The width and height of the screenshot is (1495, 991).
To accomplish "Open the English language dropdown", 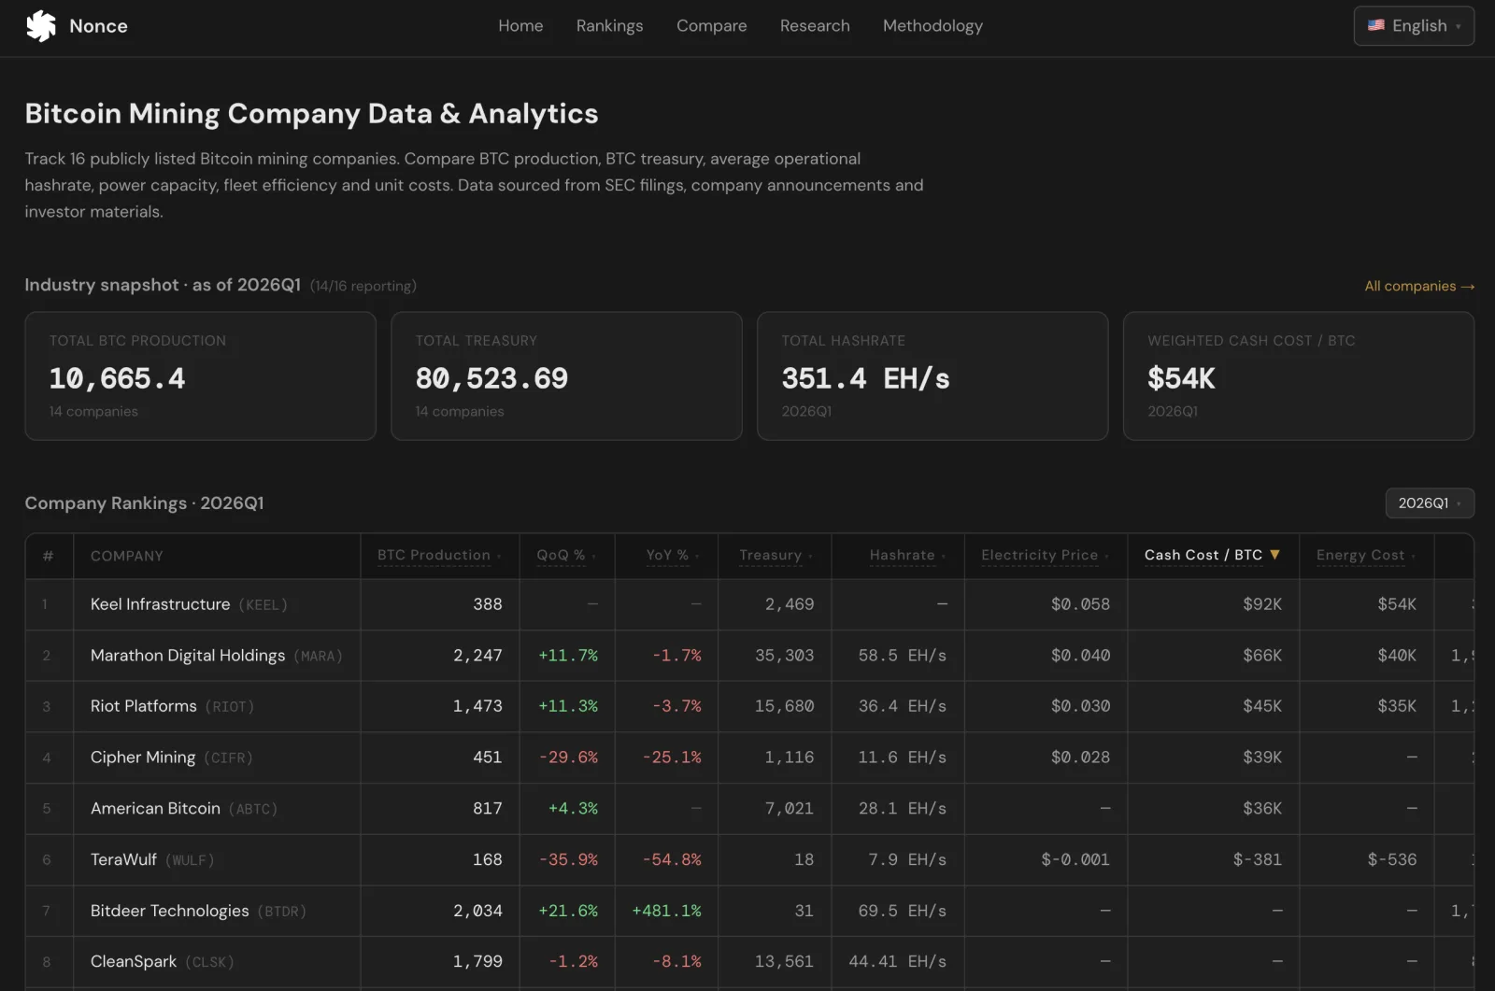I will click(1414, 26).
